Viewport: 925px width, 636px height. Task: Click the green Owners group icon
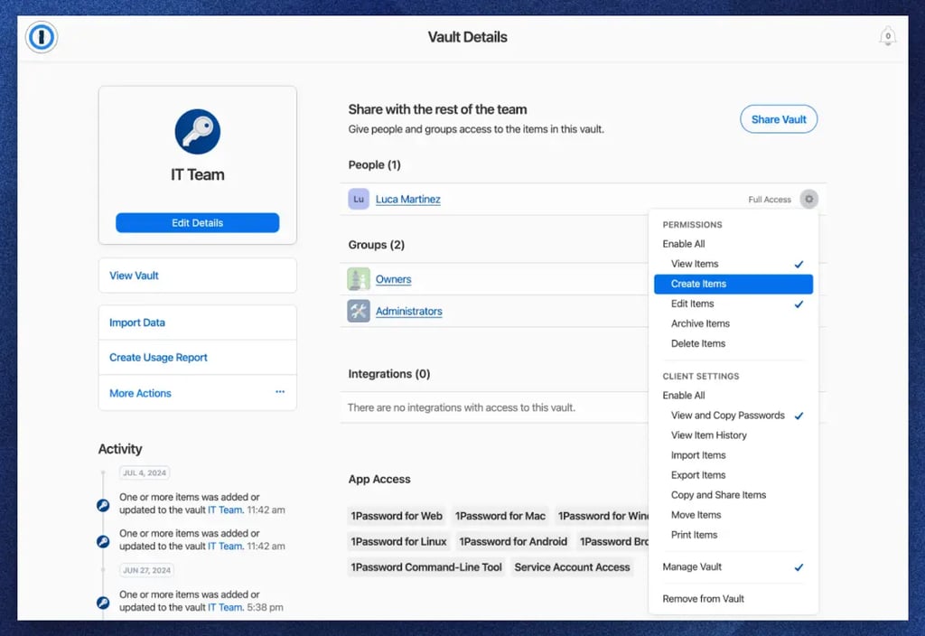[358, 279]
